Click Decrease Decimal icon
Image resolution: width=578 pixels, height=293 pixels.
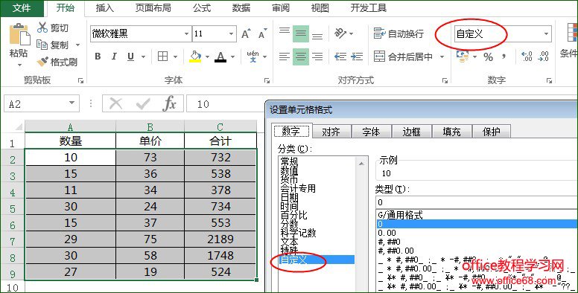coord(543,57)
